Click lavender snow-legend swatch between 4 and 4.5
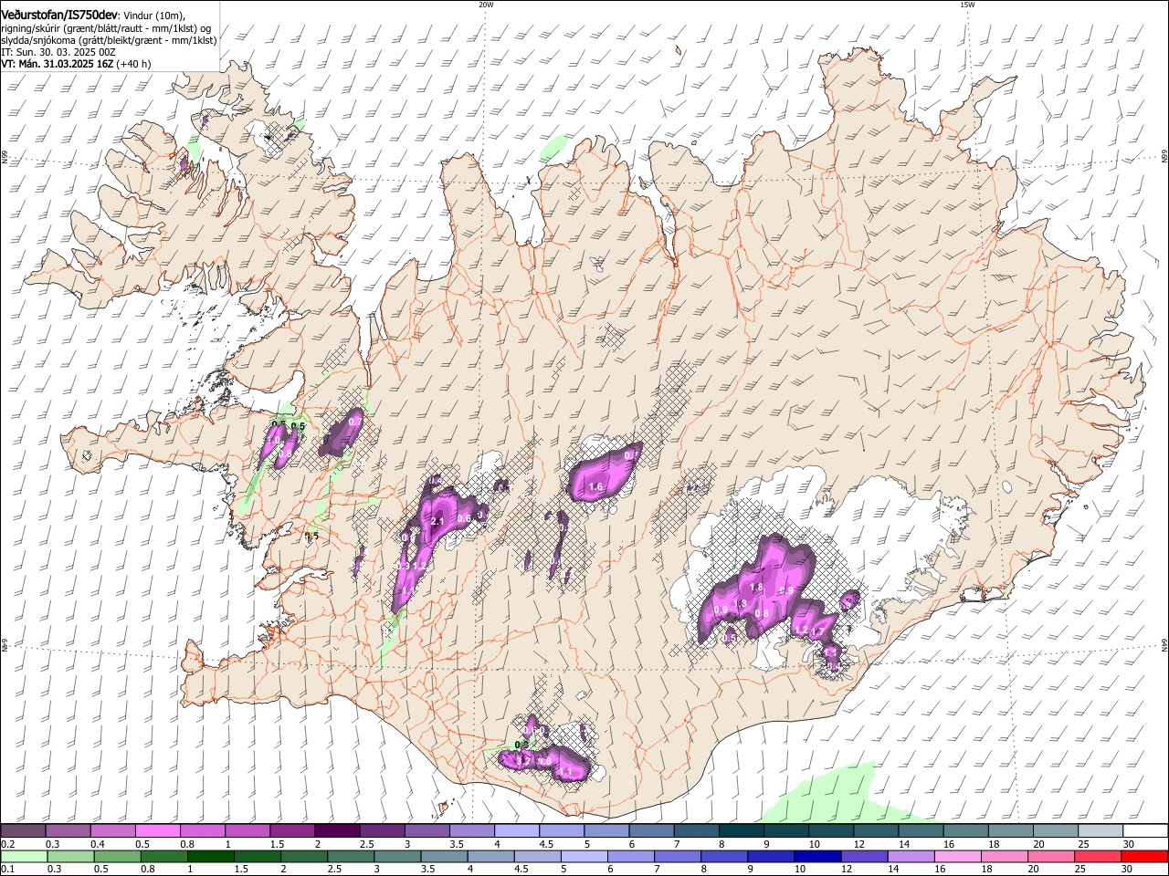 pos(516,830)
